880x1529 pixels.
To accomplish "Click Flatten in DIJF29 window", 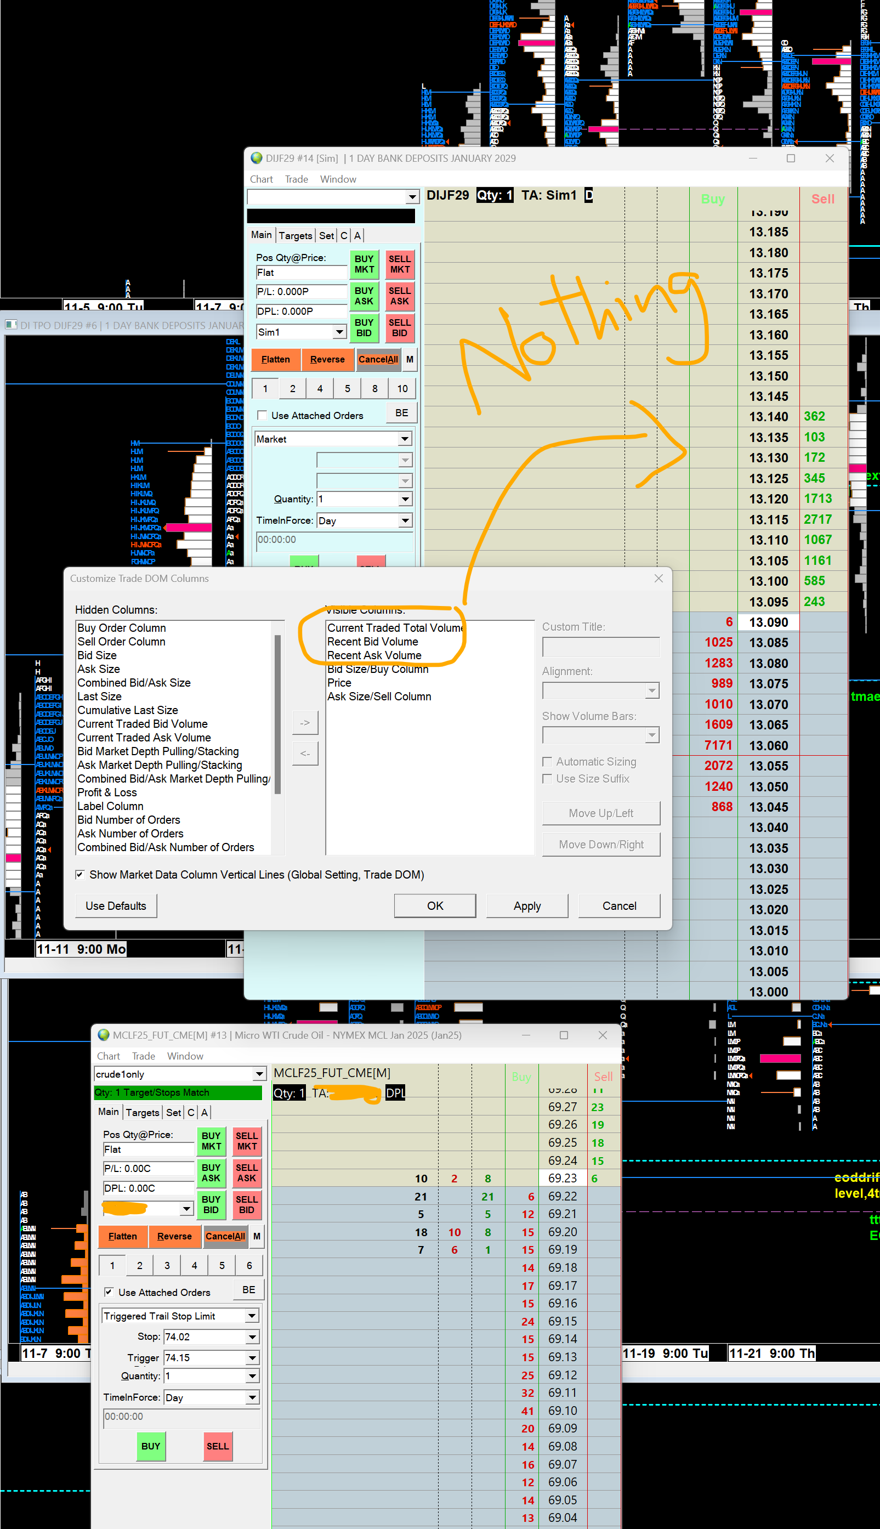I will coord(276,360).
